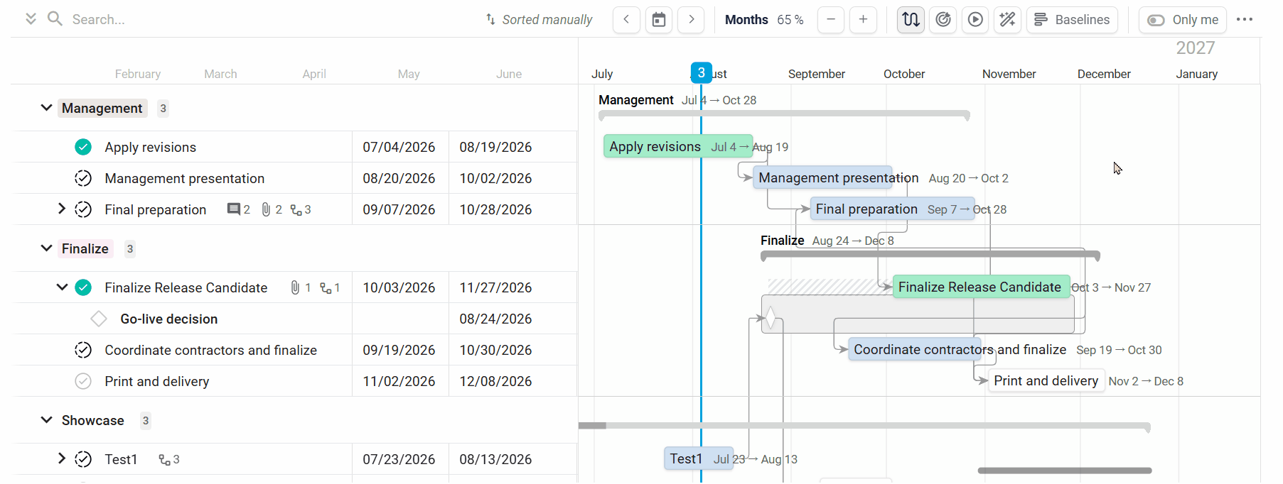Image resolution: width=1283 pixels, height=484 pixels.
Task: Collapse the Management group
Action: pyautogui.click(x=46, y=108)
